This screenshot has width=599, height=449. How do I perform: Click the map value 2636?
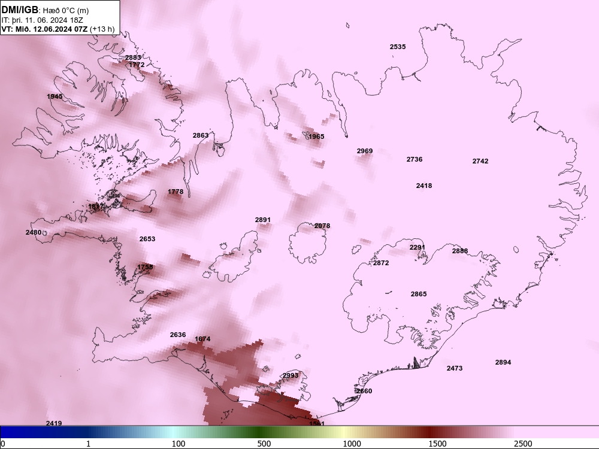(178, 335)
